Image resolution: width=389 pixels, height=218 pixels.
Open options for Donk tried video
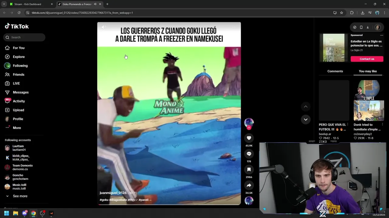(382, 124)
